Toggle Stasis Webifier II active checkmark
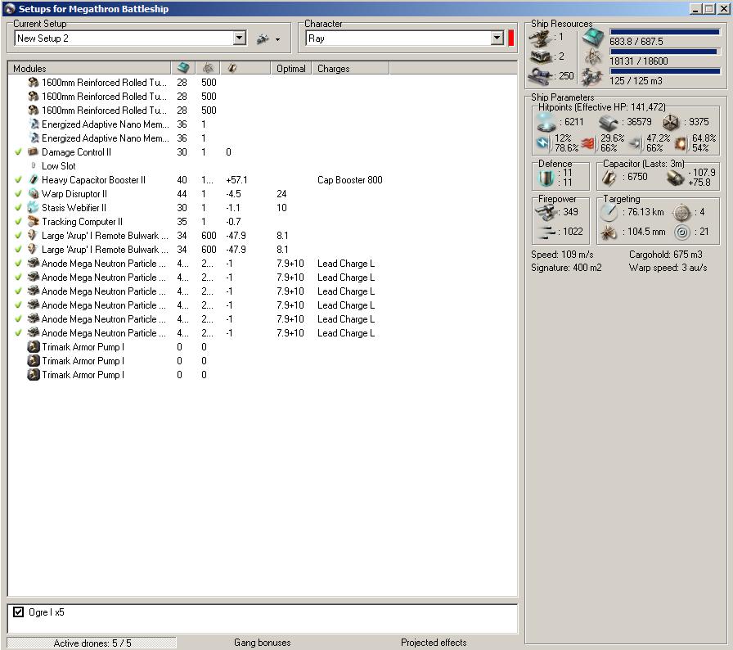The image size is (733, 650). click(18, 208)
